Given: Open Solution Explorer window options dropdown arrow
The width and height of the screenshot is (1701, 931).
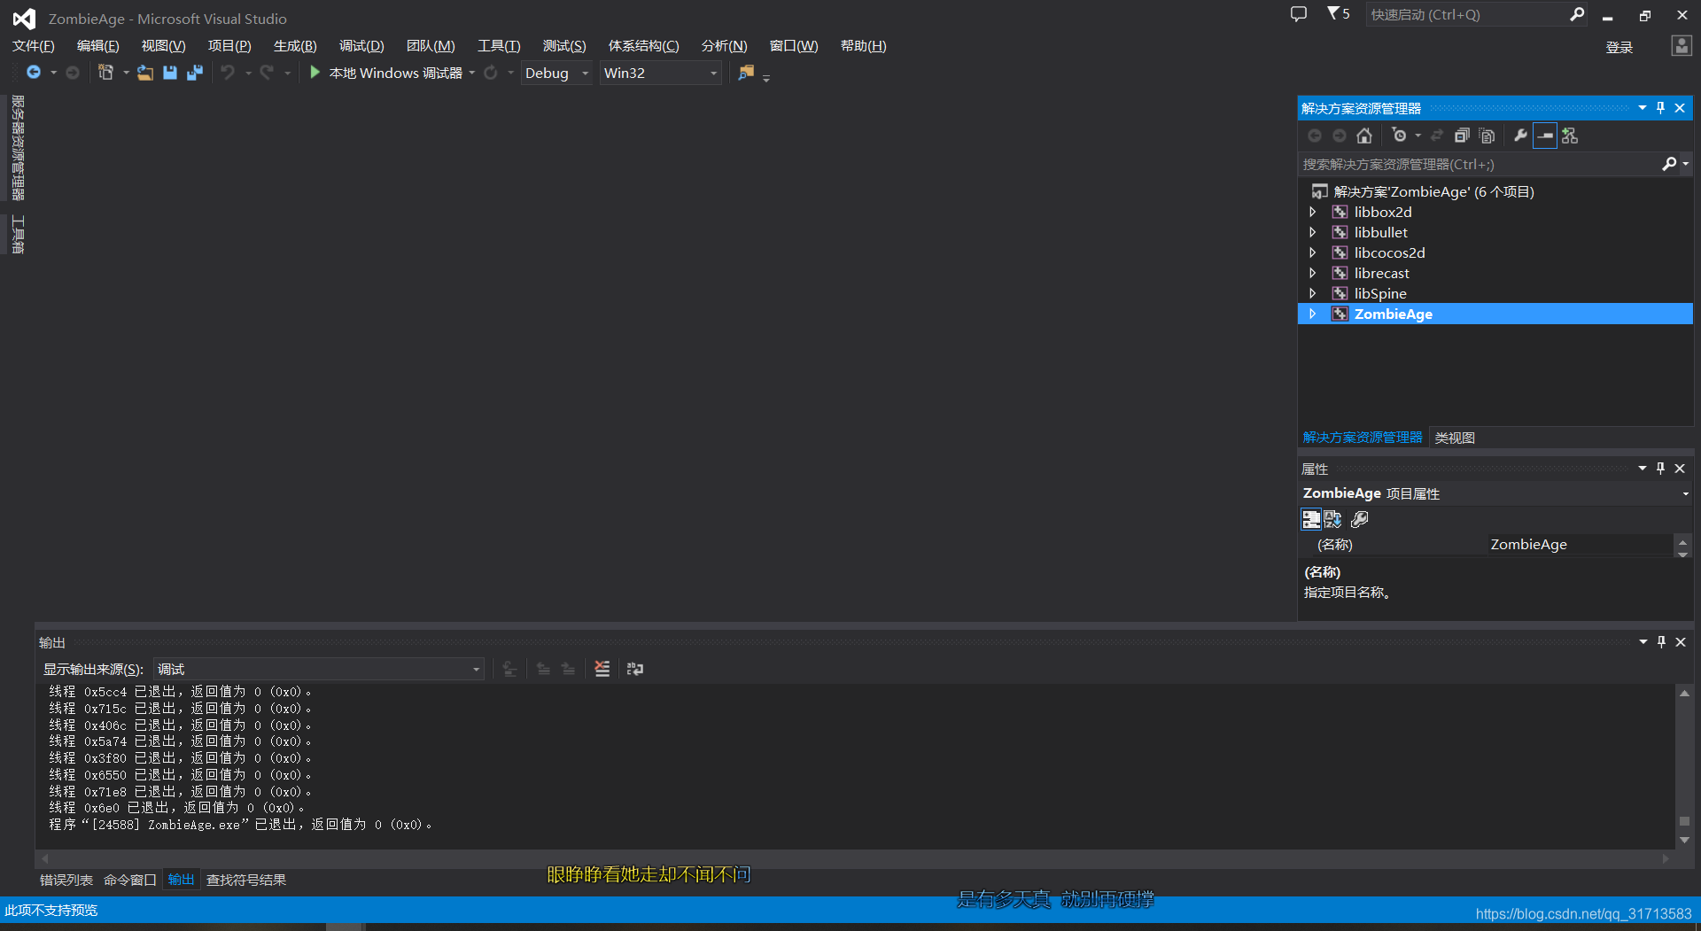Looking at the screenshot, I should click(1643, 107).
